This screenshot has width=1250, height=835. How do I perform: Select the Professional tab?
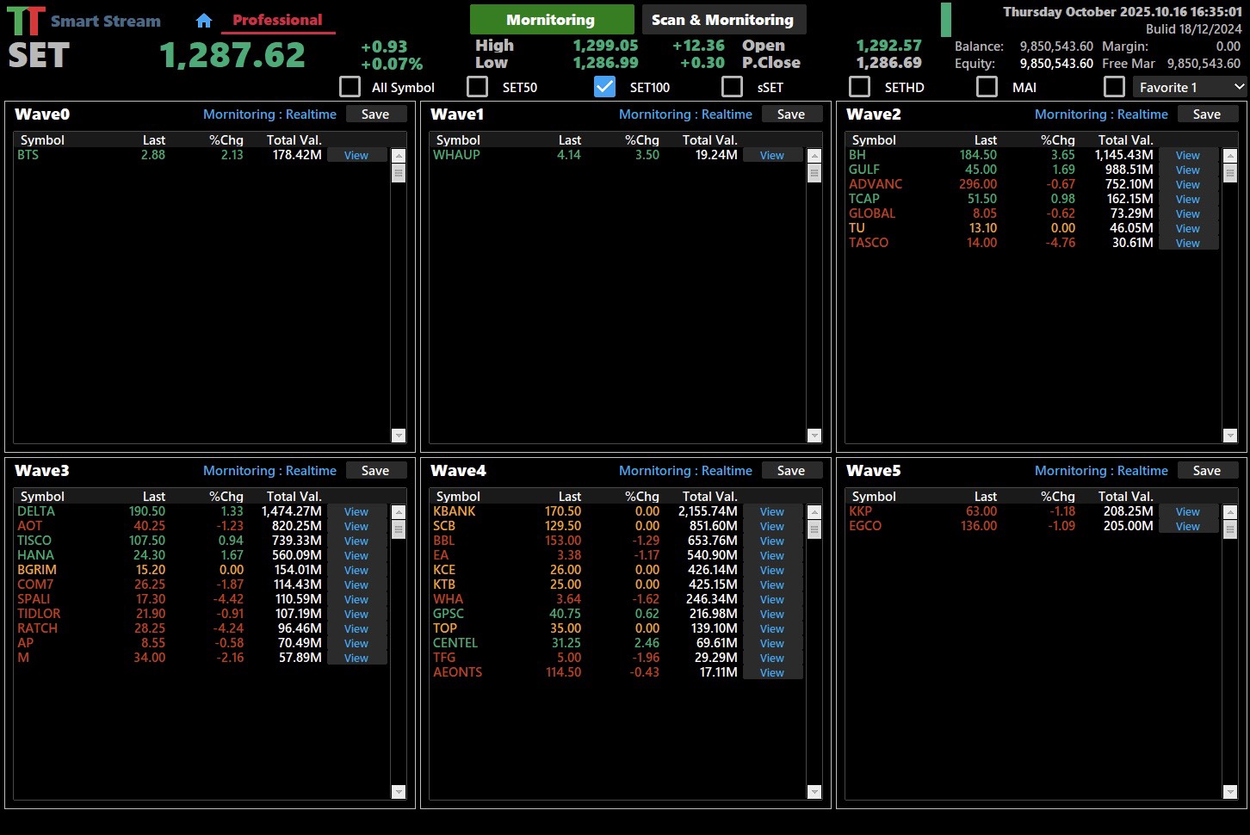(x=277, y=20)
